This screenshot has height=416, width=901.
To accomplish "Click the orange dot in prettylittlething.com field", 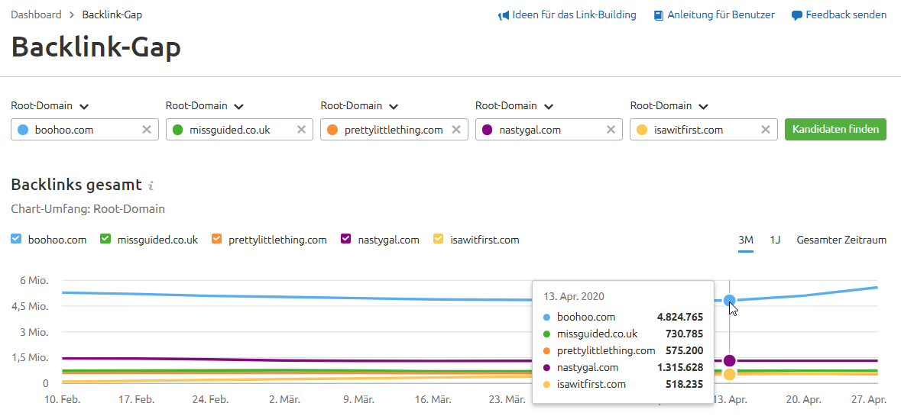I will (332, 130).
